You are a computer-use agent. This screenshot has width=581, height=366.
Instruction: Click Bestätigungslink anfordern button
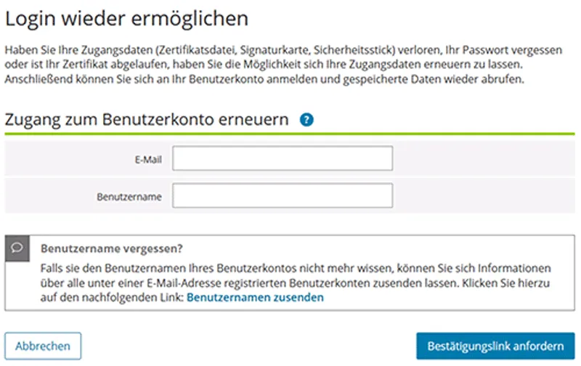[x=495, y=346]
